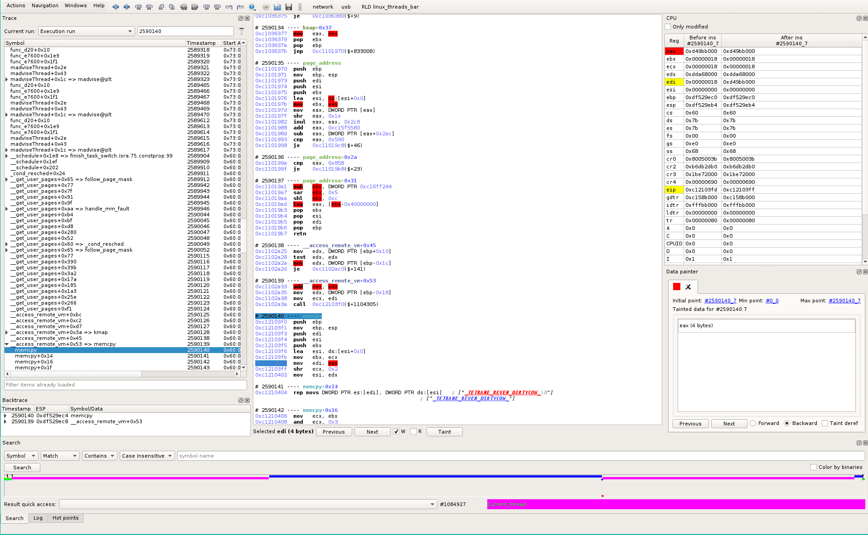Image resolution: width=868 pixels, height=535 pixels.
Task: Open the help icon in the toolbar
Action: pyautogui.click(x=252, y=7)
